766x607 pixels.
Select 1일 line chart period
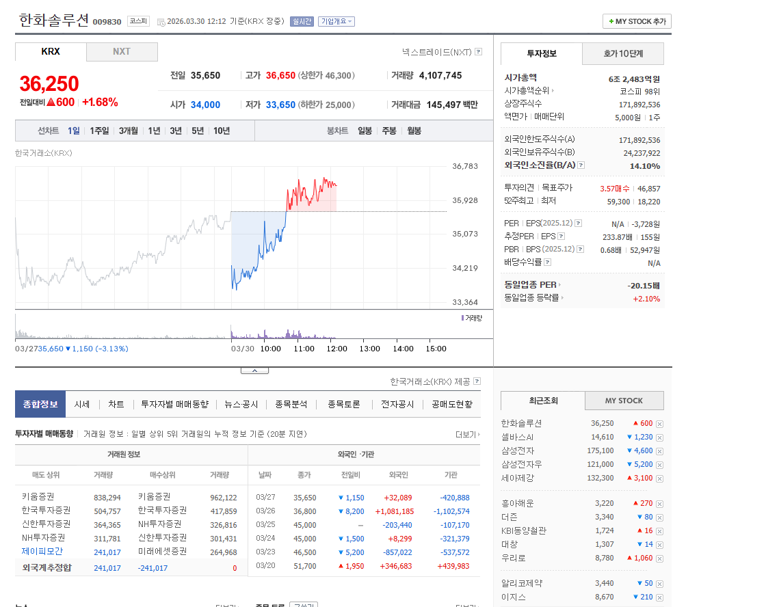tap(74, 131)
